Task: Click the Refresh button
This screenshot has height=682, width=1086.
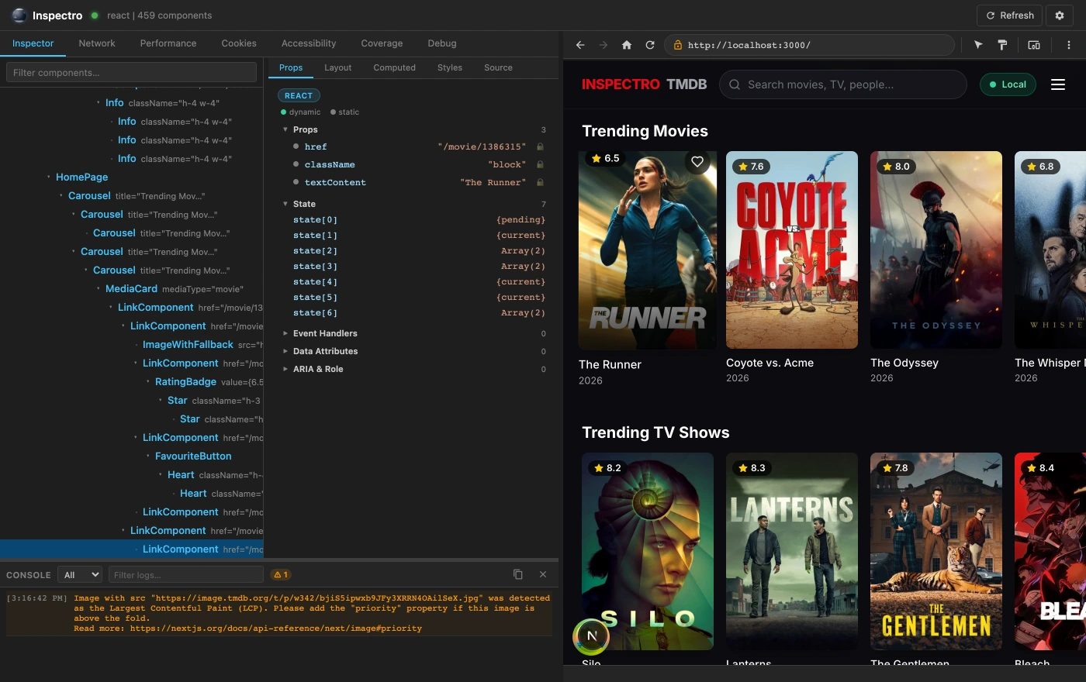Action: click(x=1010, y=15)
